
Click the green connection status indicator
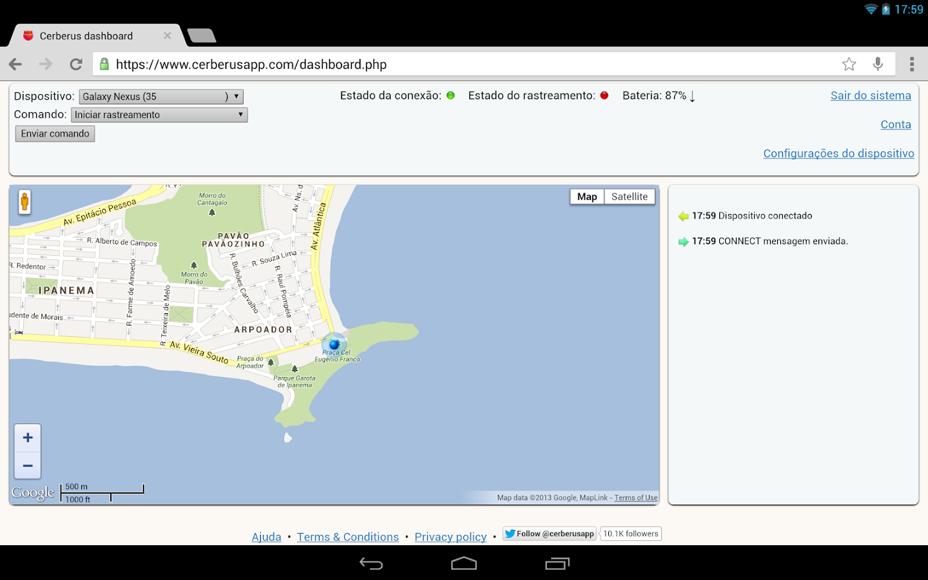(450, 95)
